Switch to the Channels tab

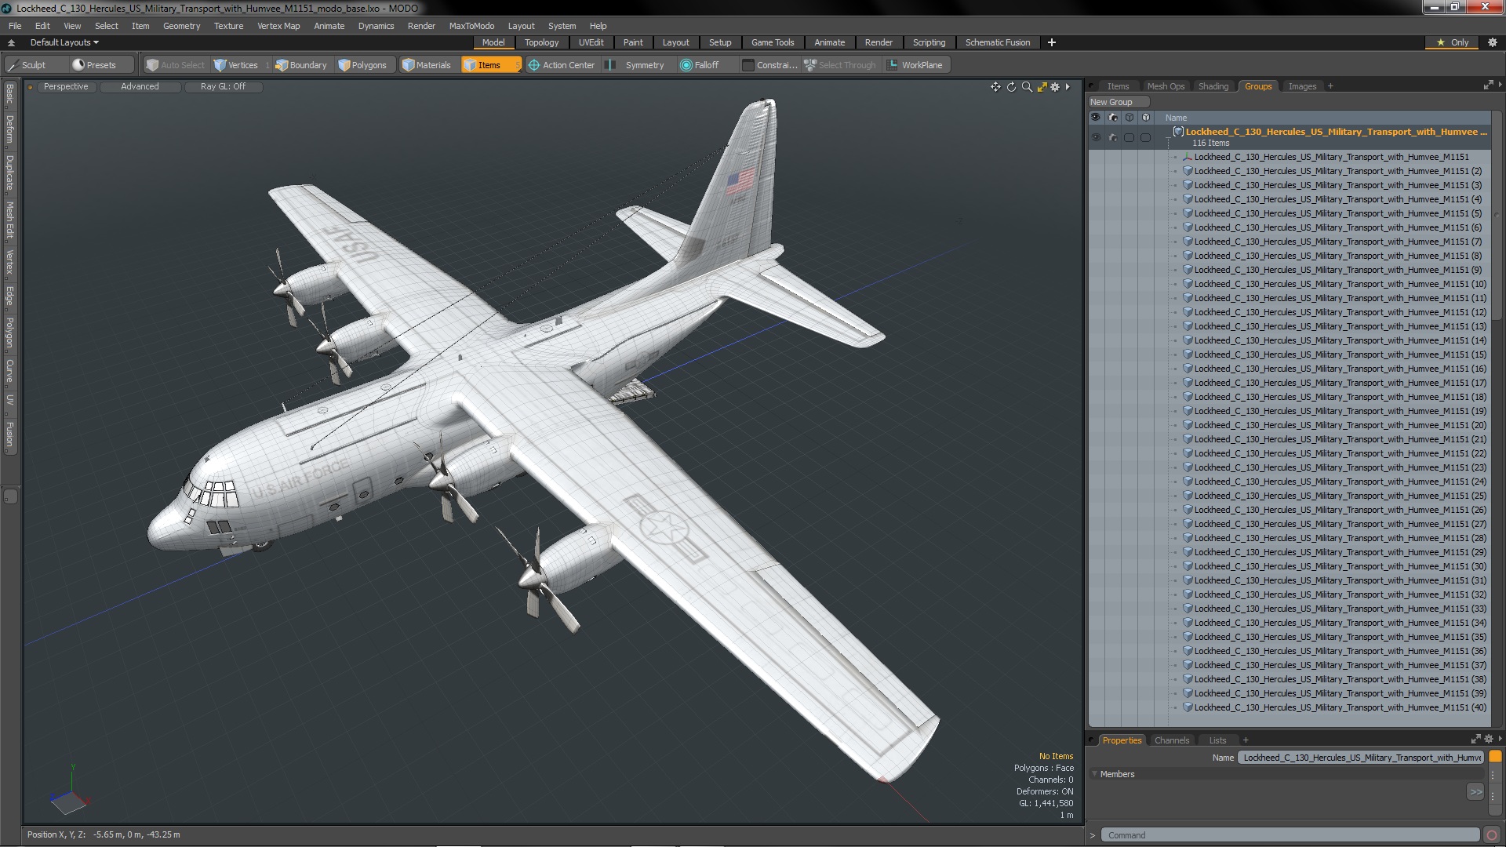[1171, 740]
